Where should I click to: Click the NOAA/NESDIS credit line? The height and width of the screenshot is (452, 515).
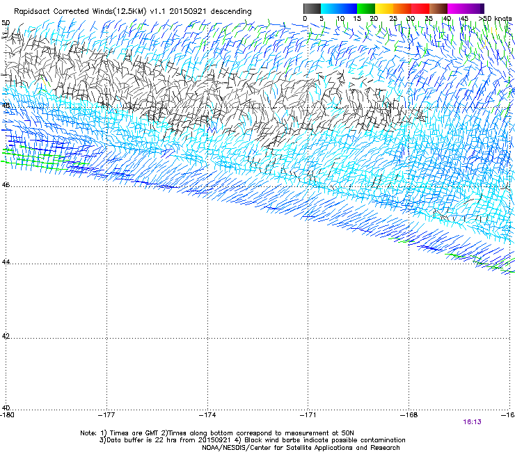coord(301,448)
